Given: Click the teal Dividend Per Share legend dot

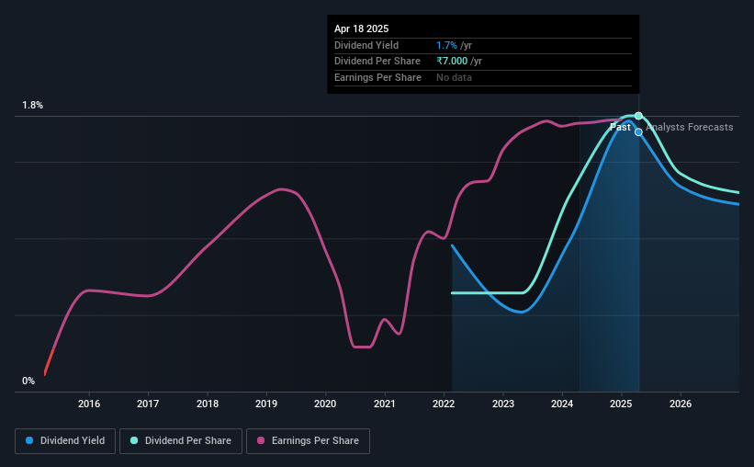Looking at the screenshot, I should tap(134, 440).
